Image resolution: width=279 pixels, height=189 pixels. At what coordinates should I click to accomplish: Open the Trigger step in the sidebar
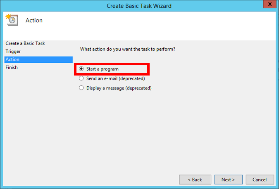(x=13, y=52)
